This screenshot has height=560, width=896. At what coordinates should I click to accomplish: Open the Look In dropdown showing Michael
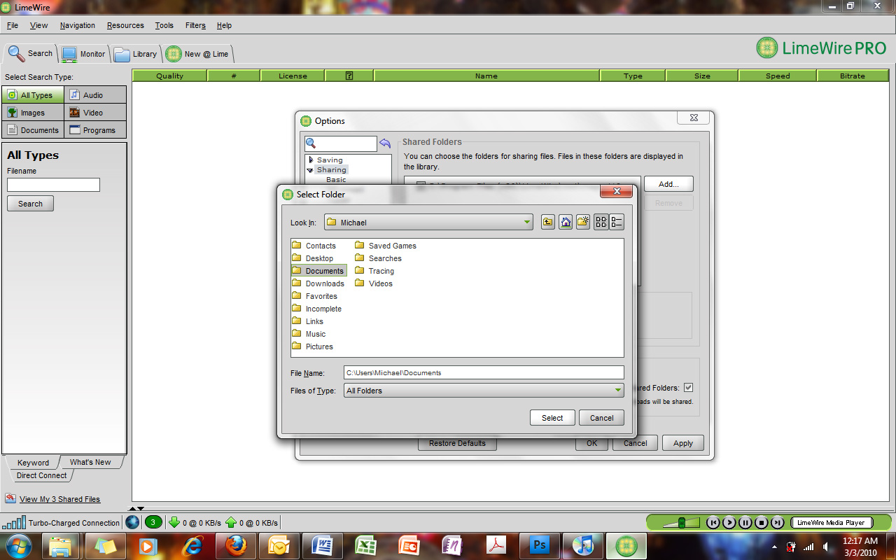(x=428, y=223)
